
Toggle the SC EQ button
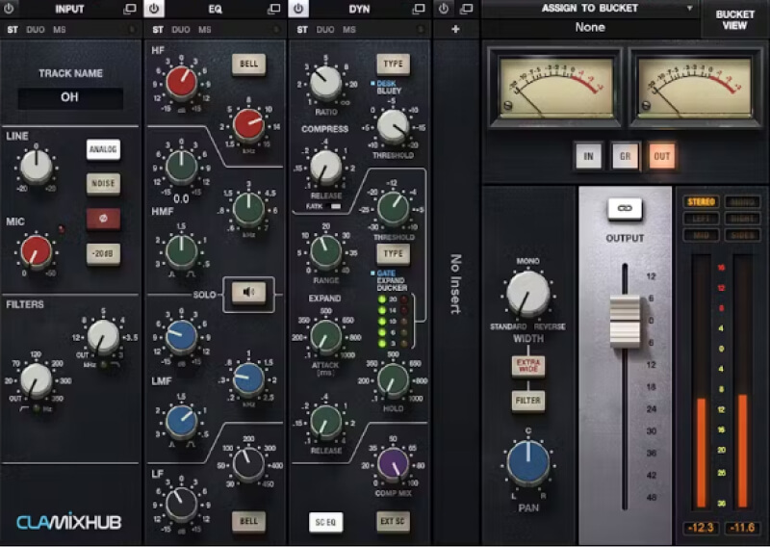325,522
